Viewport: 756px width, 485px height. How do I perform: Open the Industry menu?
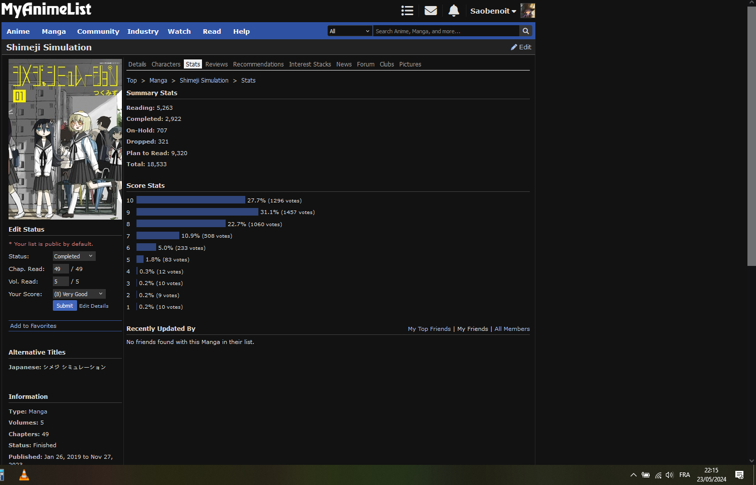click(x=143, y=31)
